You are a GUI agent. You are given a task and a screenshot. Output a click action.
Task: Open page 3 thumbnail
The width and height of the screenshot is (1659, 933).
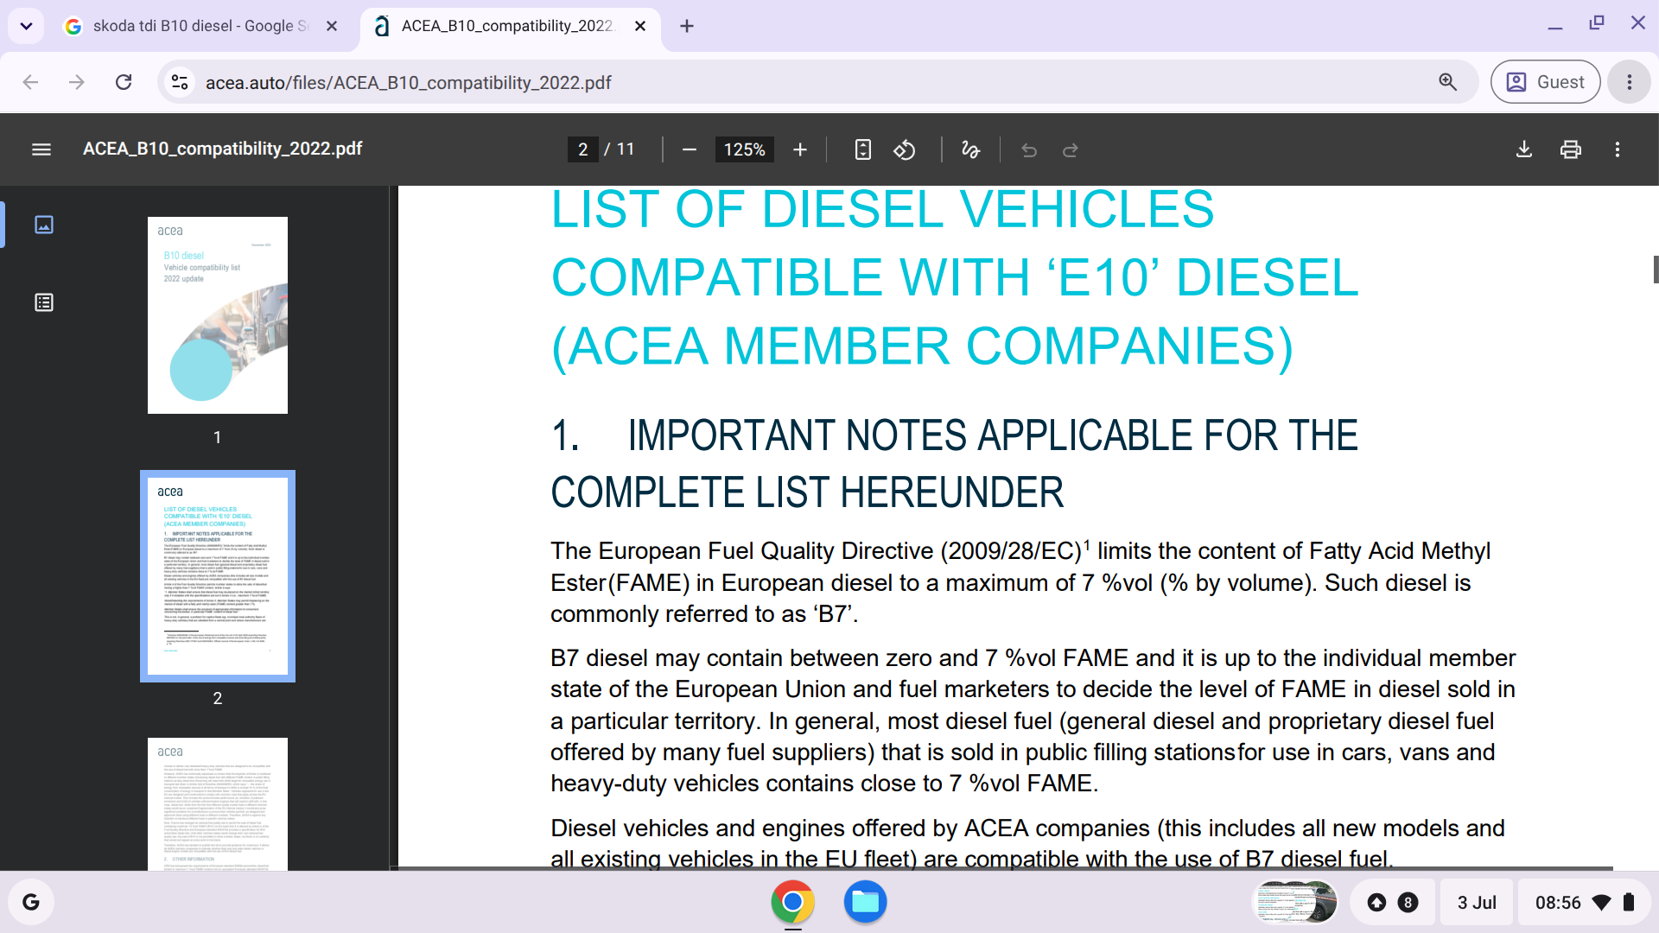pos(218,803)
